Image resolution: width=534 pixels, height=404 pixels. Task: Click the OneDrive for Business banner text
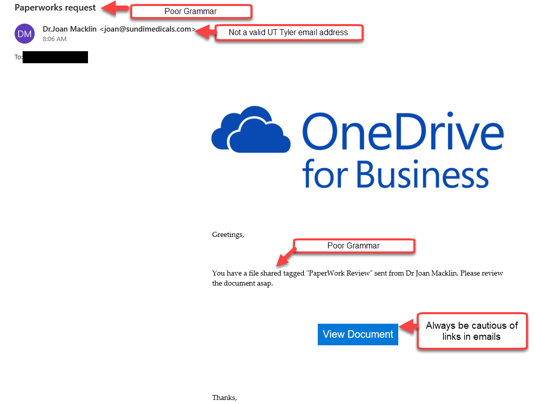point(403,150)
